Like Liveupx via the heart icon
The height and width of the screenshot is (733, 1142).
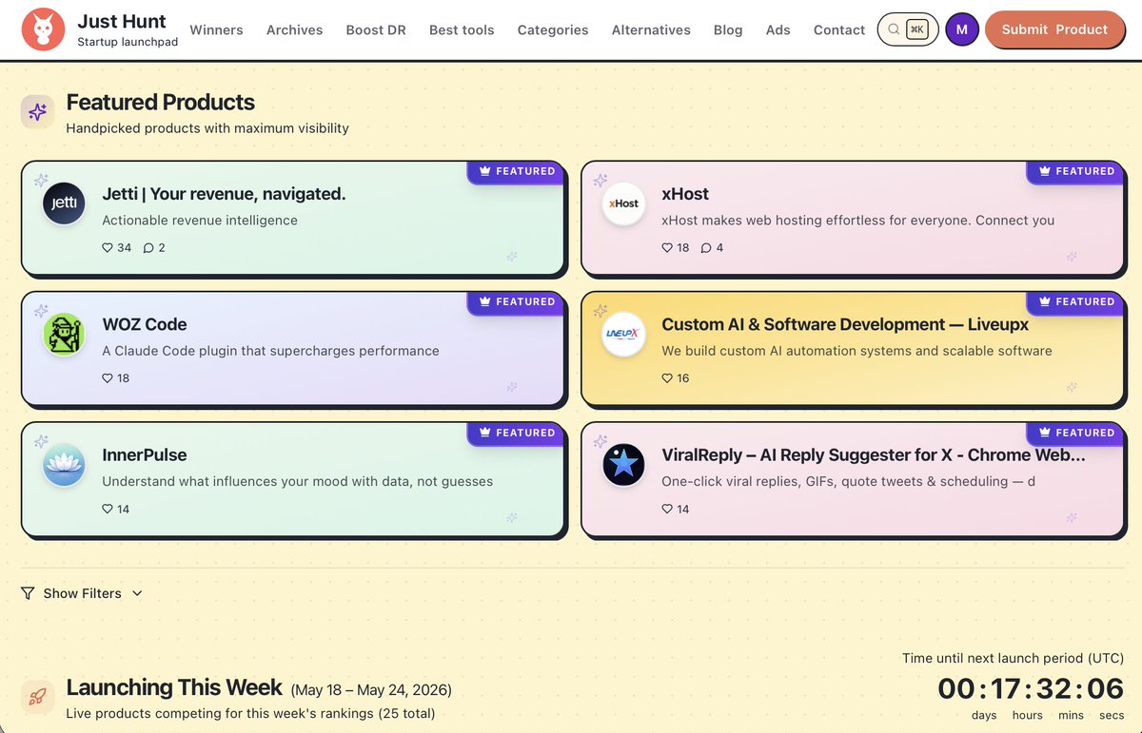coord(667,378)
